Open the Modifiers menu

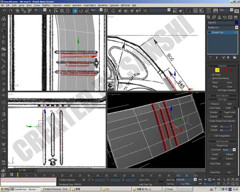click(x=46, y=5)
